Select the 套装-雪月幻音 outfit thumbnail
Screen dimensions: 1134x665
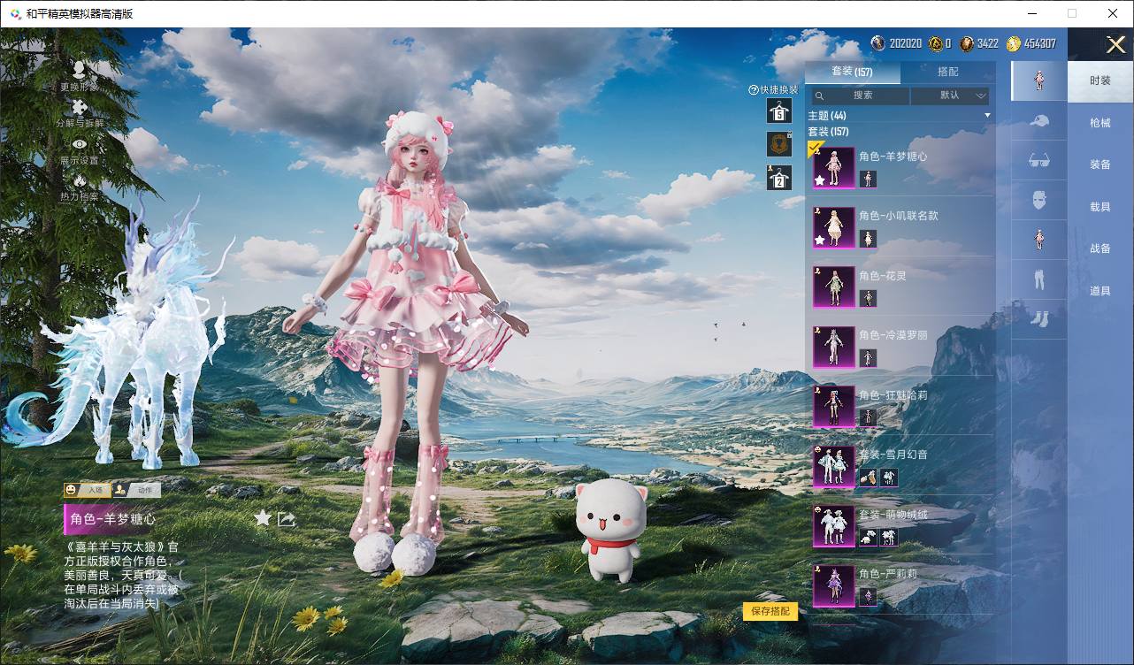[x=833, y=466]
